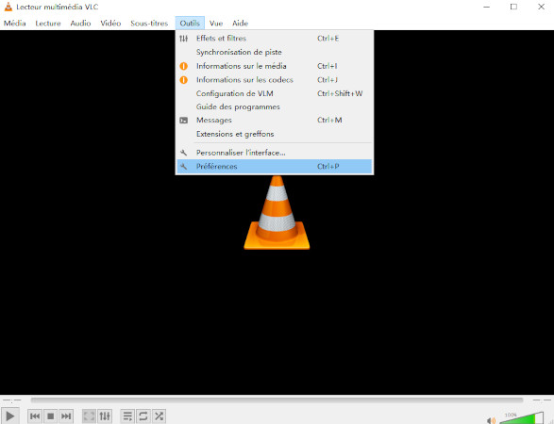Open the Média menu
This screenshot has width=554, height=424.
15,24
